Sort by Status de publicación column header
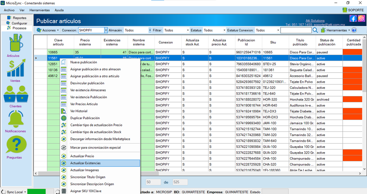Screen dimensions: 367x194 point(329,42)
